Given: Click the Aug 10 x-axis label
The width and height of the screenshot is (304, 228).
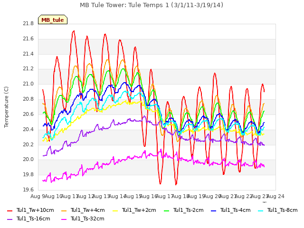Looking at the screenshot, I should pyautogui.click(x=54, y=196).
